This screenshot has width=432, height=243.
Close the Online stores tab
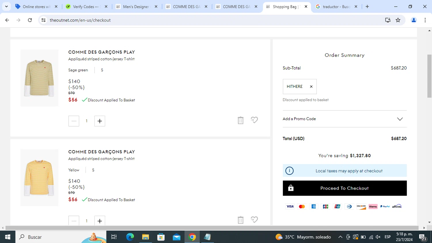click(56, 7)
